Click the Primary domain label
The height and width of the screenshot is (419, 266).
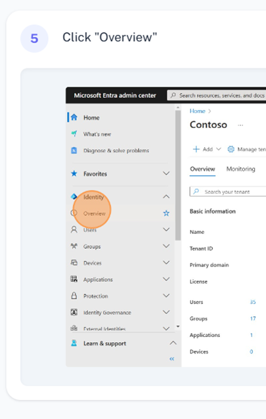coord(210,265)
